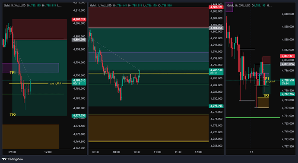Select red stop-loss zone in 1-minute chart

[x=149, y=17]
